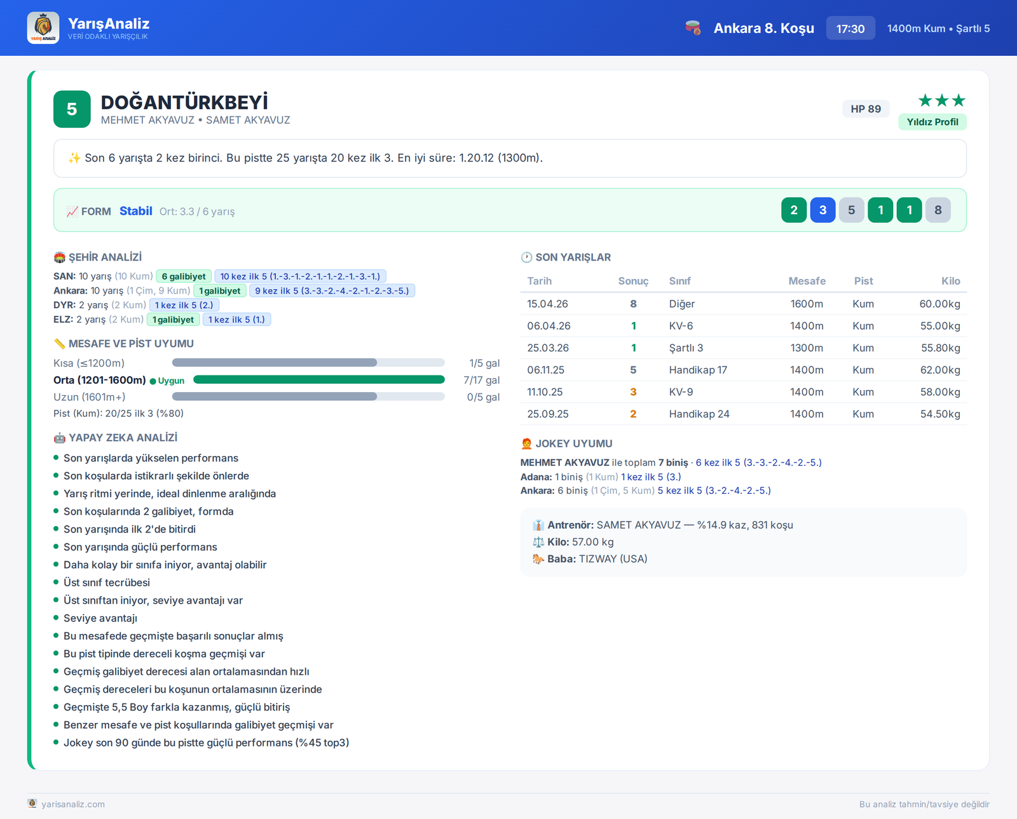The image size is (1017, 819).
Task: Click the gray form chip showing 5
Action: coord(852,210)
